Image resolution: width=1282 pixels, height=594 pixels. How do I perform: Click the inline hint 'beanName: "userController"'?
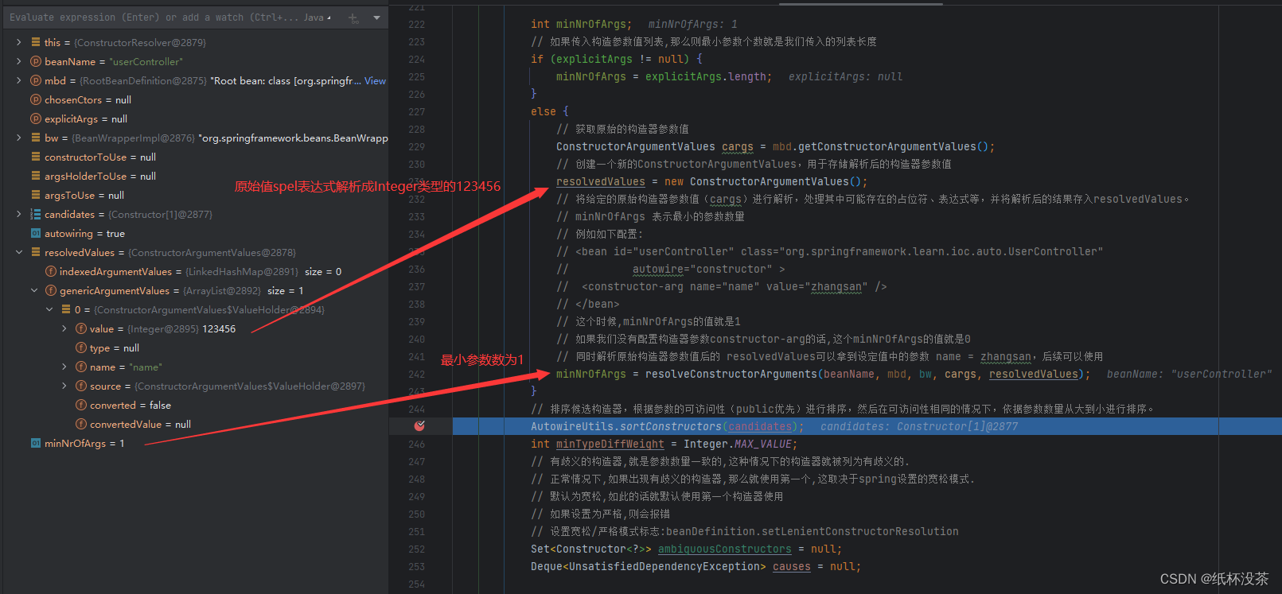1188,375
